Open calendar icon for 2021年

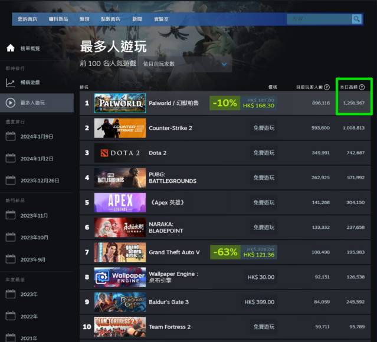(x=11, y=338)
